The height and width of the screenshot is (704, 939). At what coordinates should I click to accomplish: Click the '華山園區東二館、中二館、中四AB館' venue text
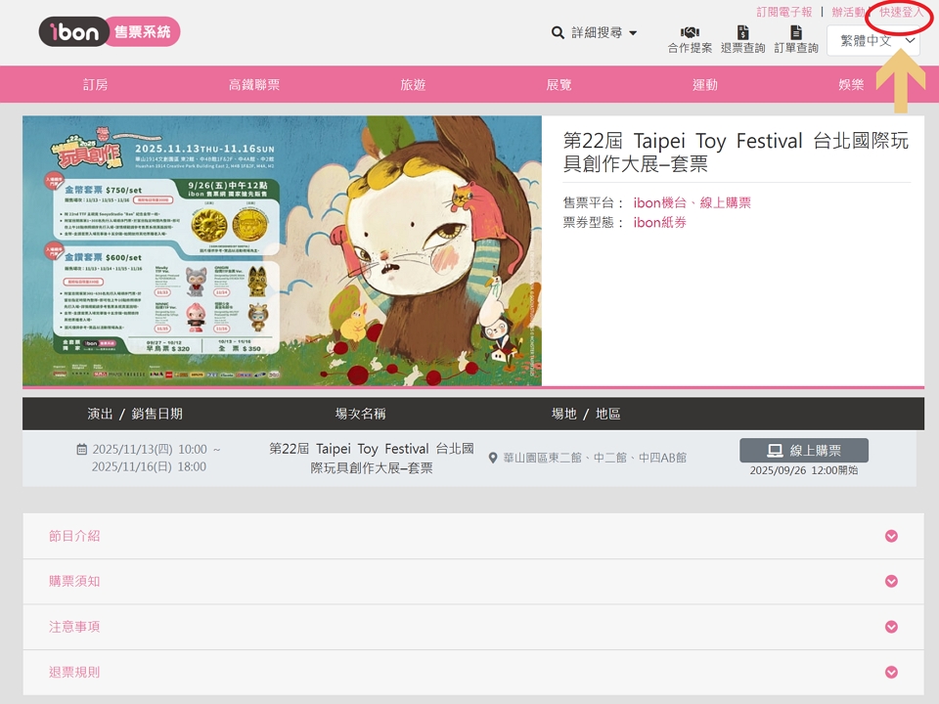tap(594, 458)
